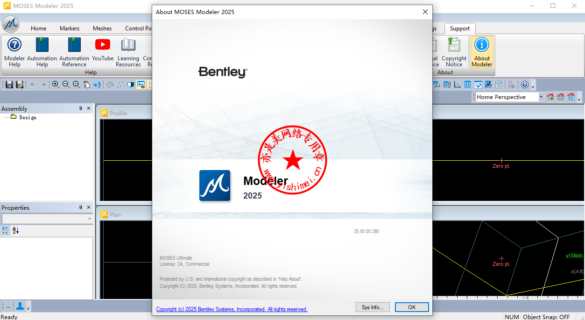Image resolution: width=585 pixels, height=320 pixels.
Task: Click the add home view icon
Action: [550, 97]
